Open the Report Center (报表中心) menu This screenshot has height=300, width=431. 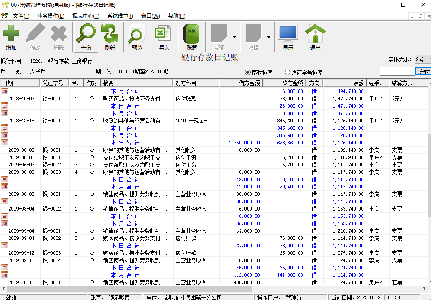86,16
